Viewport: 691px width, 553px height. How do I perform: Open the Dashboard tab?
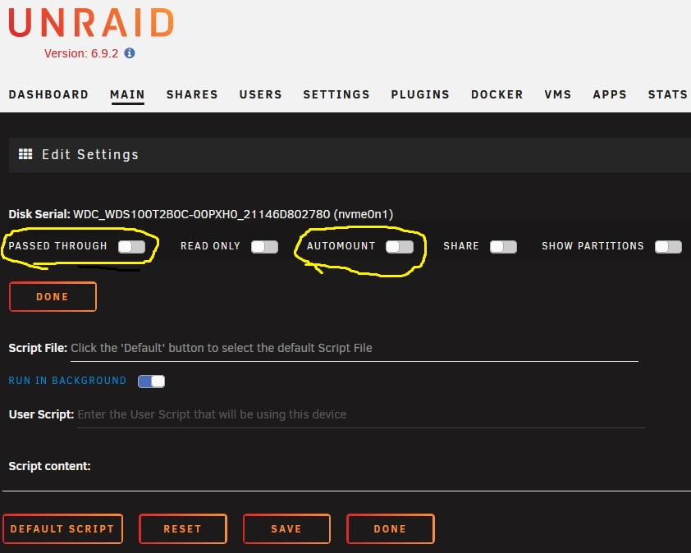[48, 94]
